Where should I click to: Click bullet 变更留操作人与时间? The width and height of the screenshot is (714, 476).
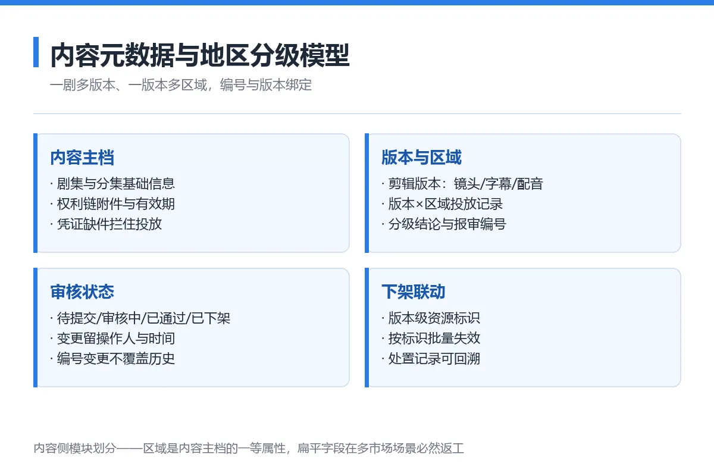coord(112,339)
